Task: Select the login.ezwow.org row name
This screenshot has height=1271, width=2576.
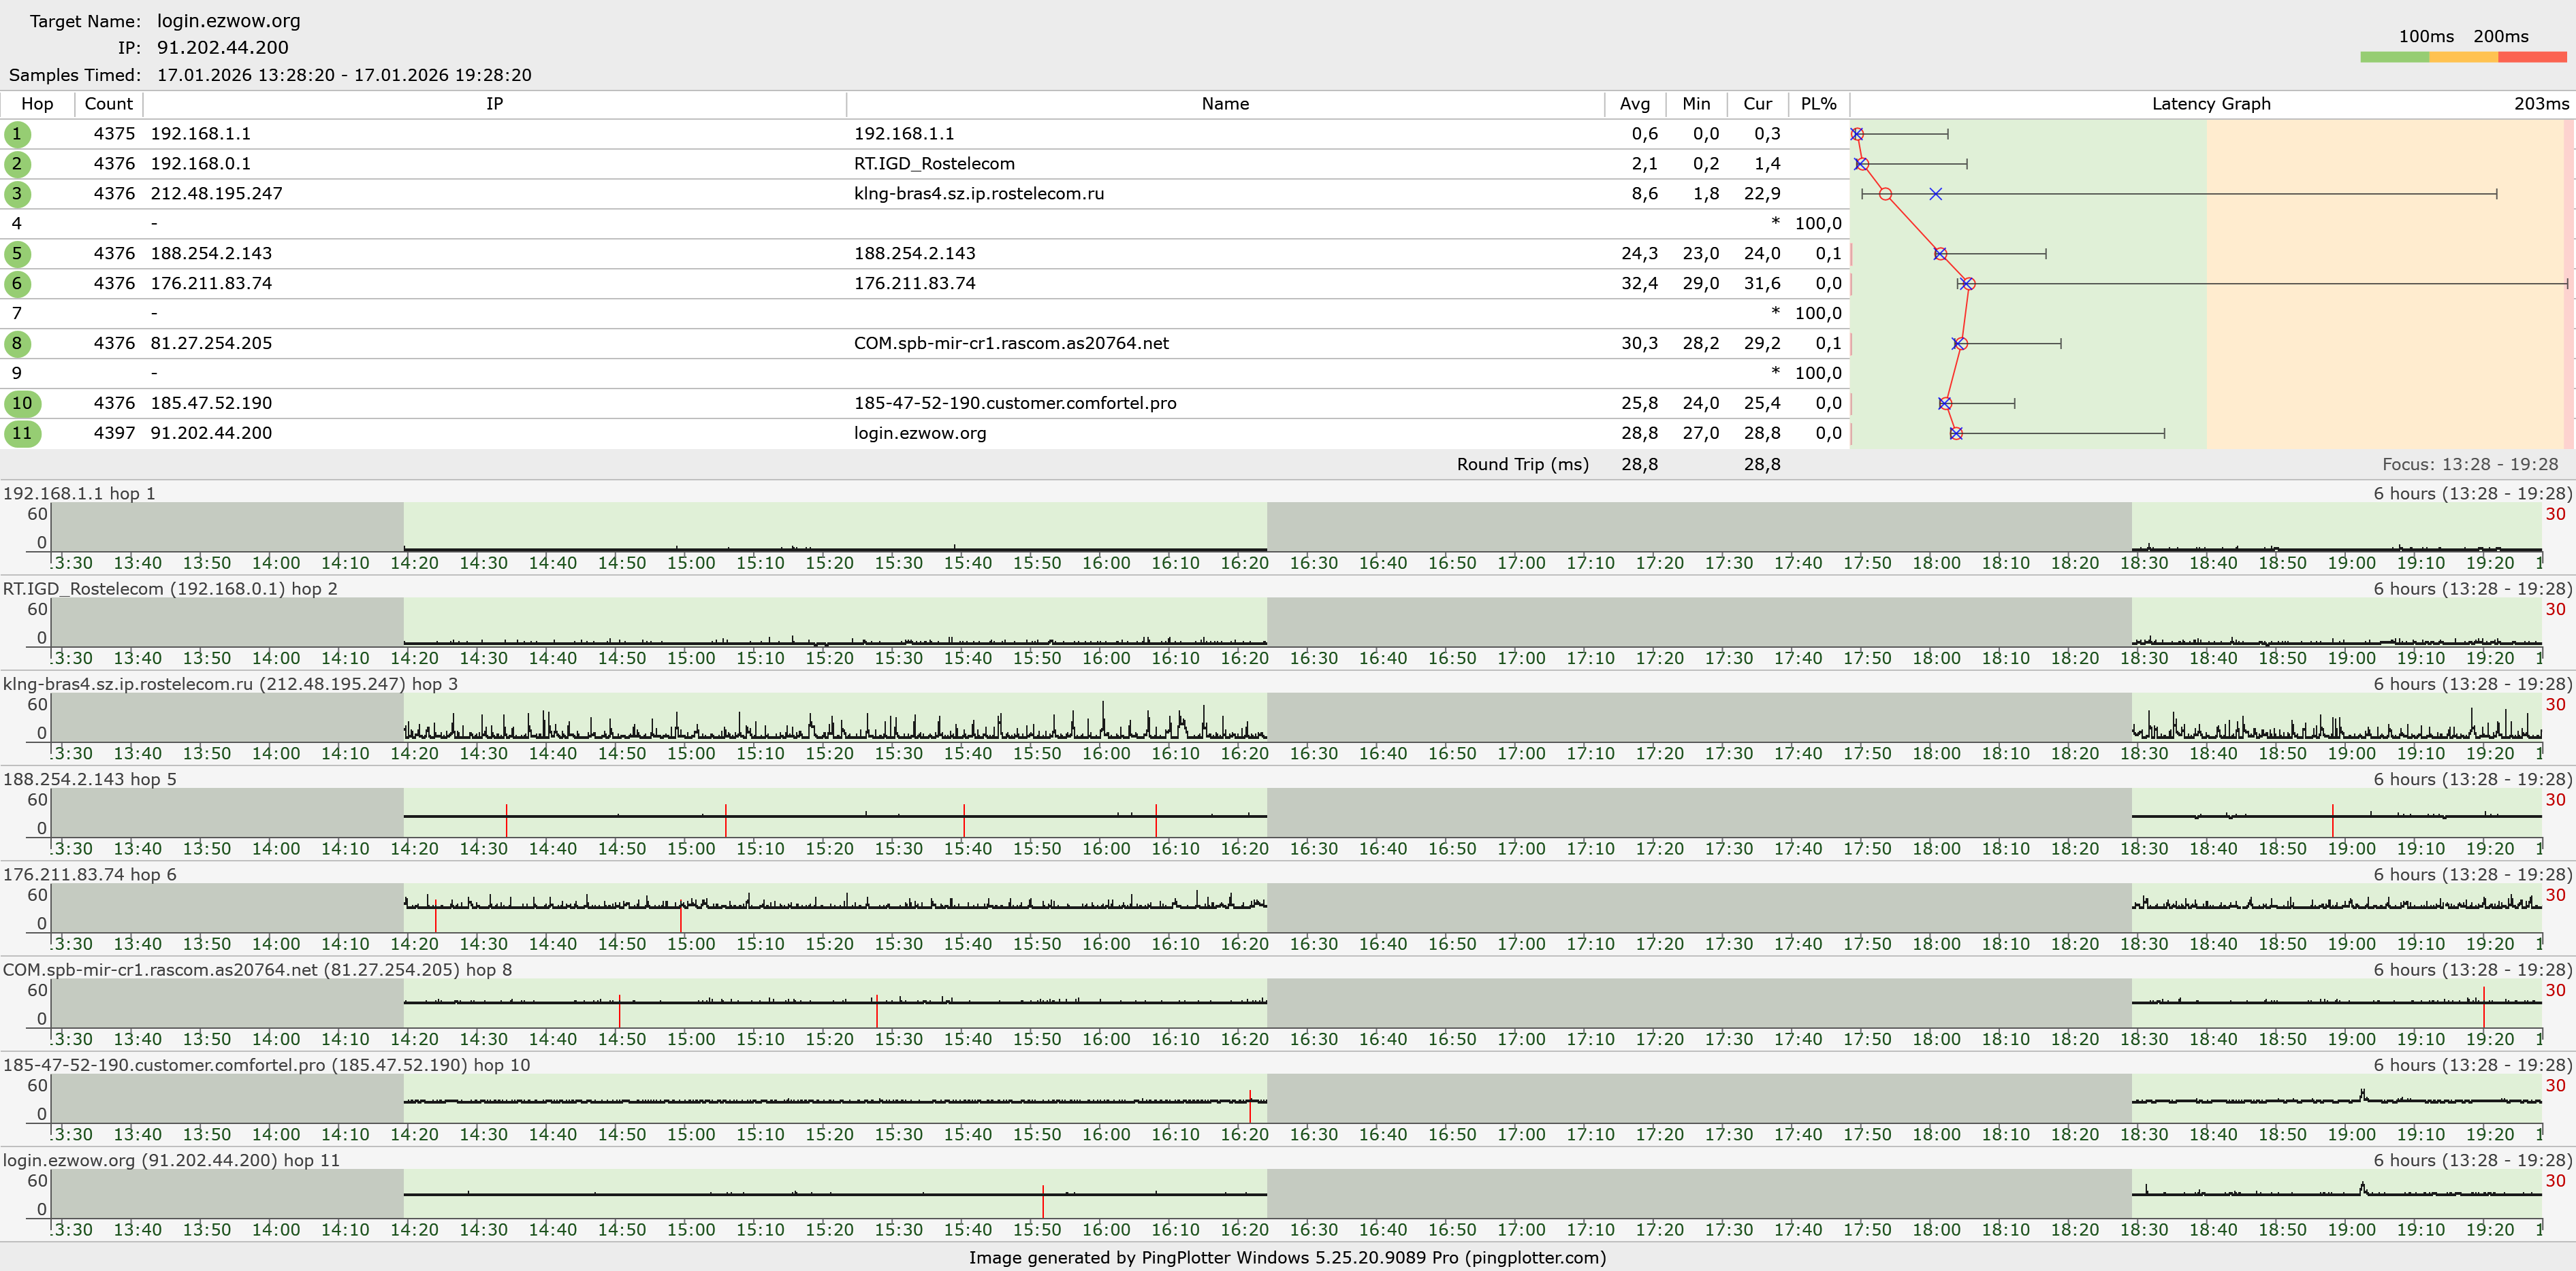Action: (x=919, y=433)
